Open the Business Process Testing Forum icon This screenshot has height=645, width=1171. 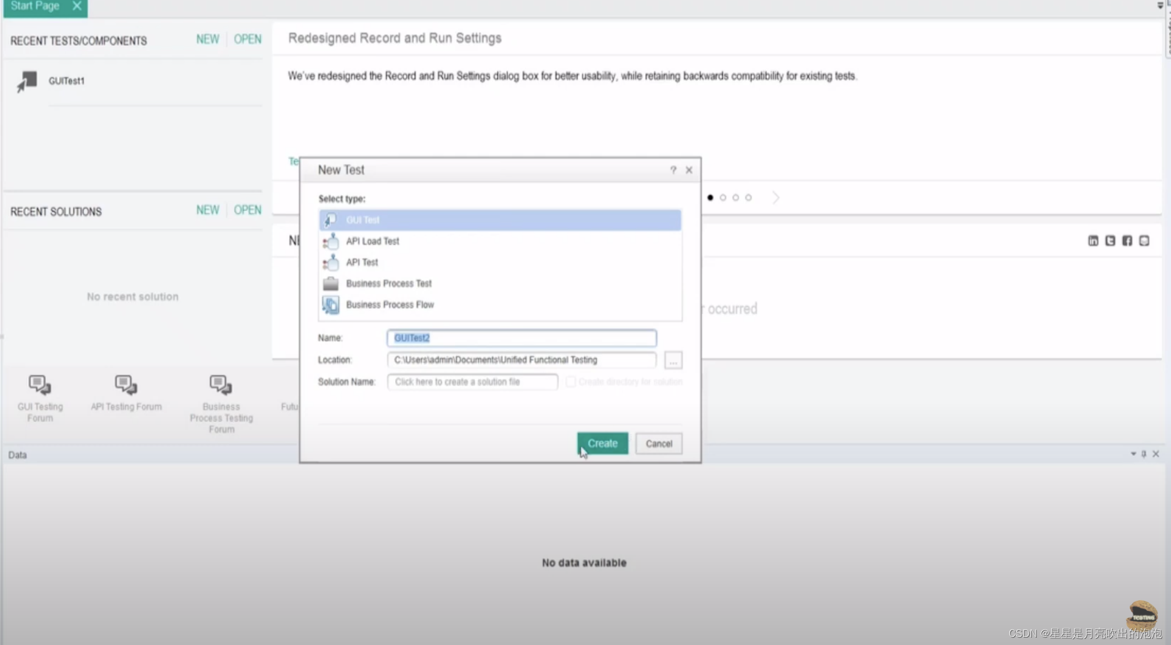(220, 386)
